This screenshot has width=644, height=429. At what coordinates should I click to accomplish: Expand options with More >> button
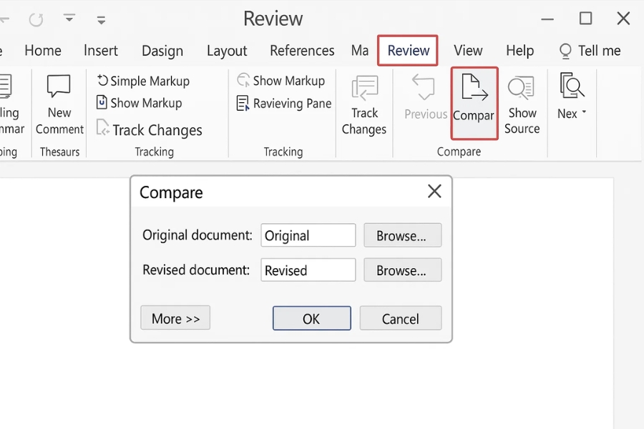point(175,318)
